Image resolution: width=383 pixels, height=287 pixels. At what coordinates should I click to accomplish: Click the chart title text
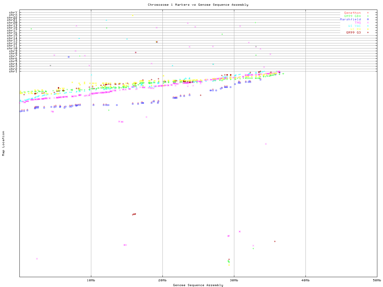tap(198, 5)
